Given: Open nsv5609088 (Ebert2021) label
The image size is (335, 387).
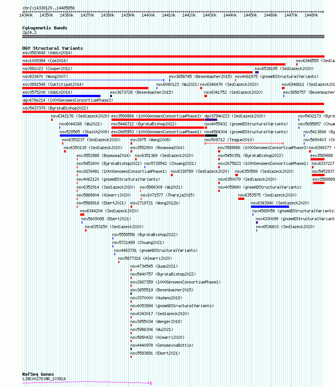Looking at the screenshot, I should click(x=106, y=219).
